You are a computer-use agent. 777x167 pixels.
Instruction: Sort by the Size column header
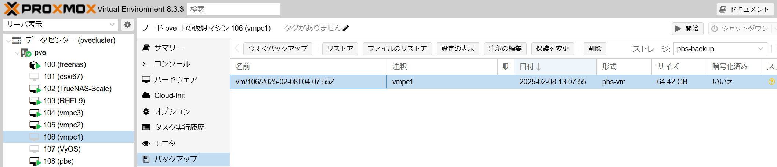(679, 67)
